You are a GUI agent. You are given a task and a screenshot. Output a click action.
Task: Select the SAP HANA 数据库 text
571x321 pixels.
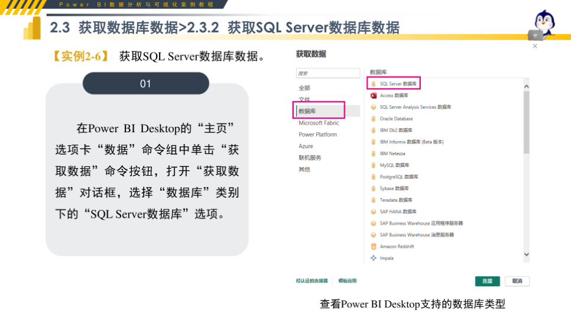point(398,212)
